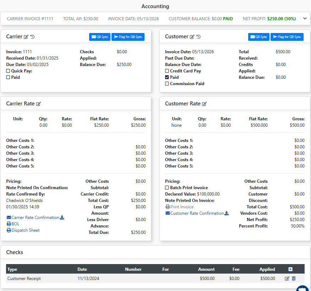
Task: Open Carrier history clock icon
Action: click(x=33, y=37)
